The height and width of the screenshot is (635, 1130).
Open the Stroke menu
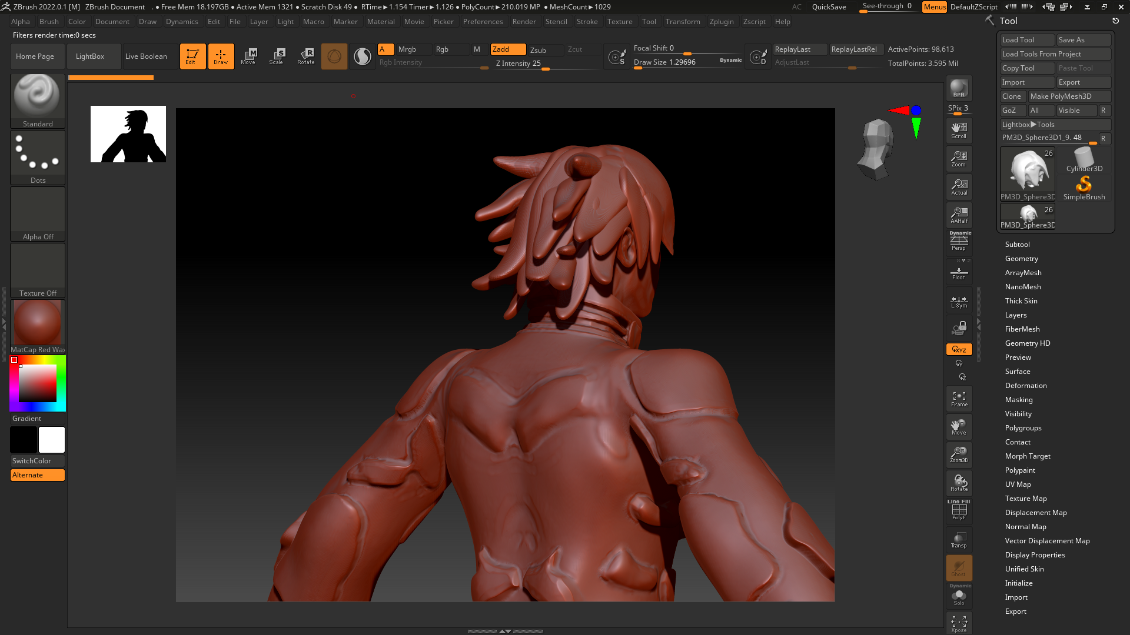point(586,22)
